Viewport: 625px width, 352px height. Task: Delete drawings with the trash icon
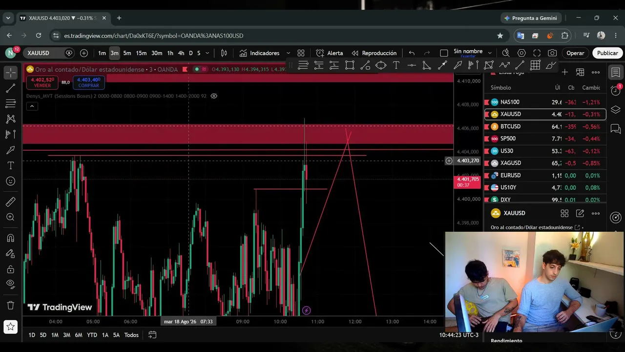10,306
